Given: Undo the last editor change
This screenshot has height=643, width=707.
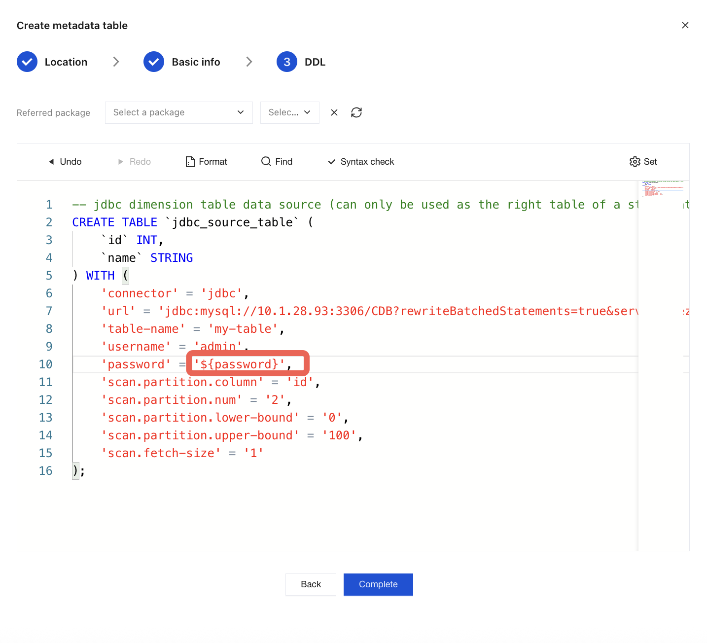Looking at the screenshot, I should [65, 162].
